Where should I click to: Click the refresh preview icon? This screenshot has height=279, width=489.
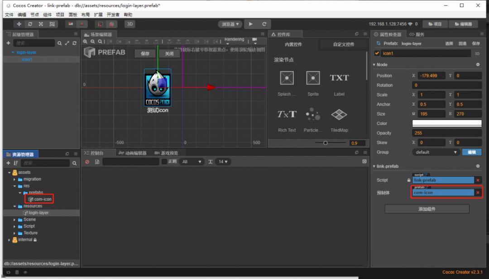coord(264,24)
